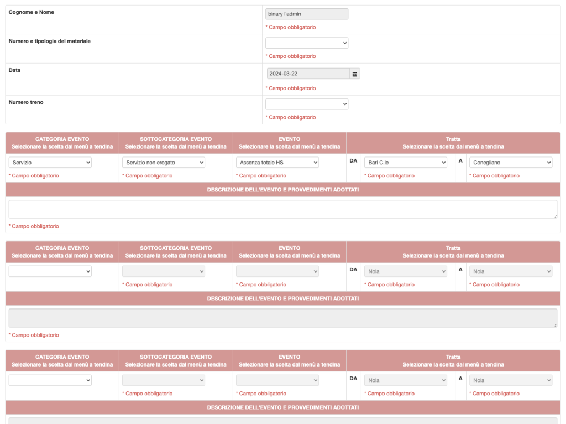
Task: Click the Cognome e Nome text field
Action: 307,14
